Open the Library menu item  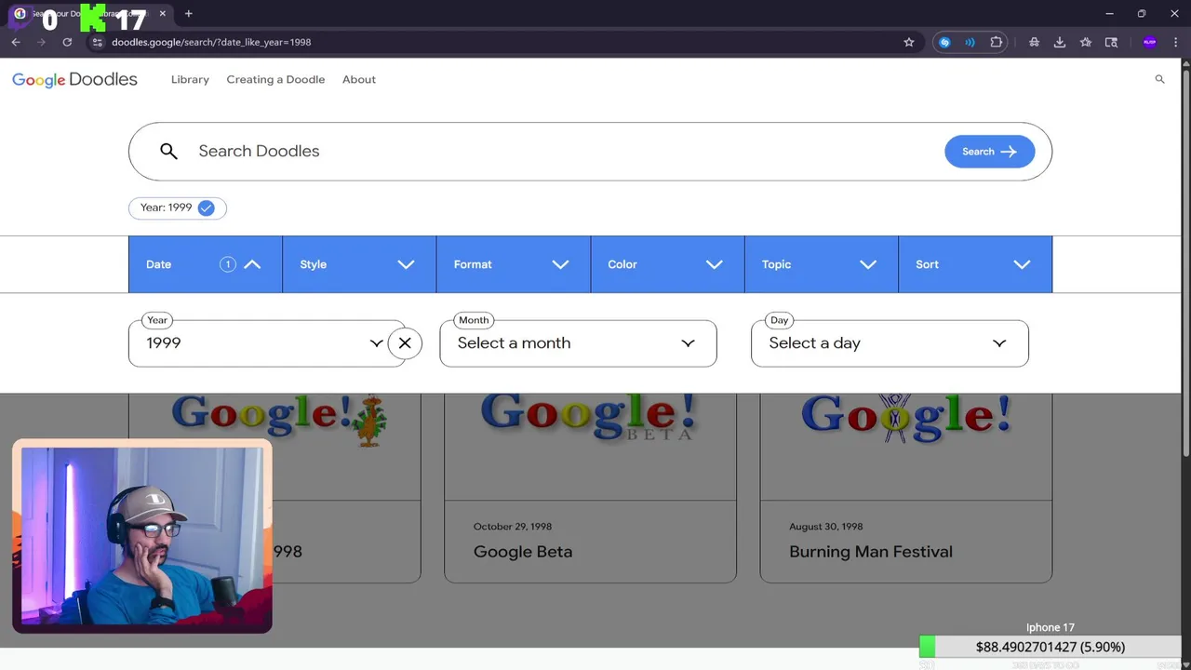190,80
